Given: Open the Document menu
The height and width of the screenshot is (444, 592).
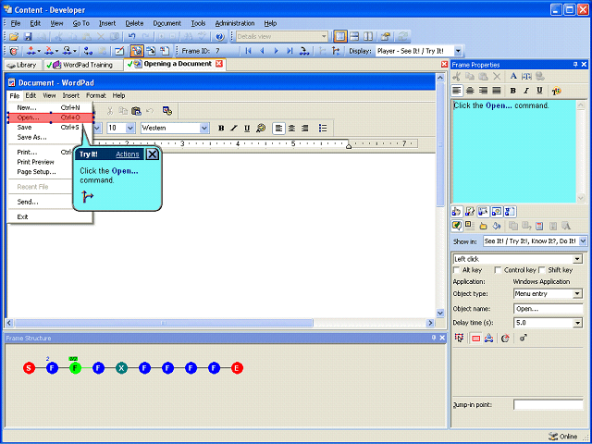Looking at the screenshot, I should coord(166,23).
